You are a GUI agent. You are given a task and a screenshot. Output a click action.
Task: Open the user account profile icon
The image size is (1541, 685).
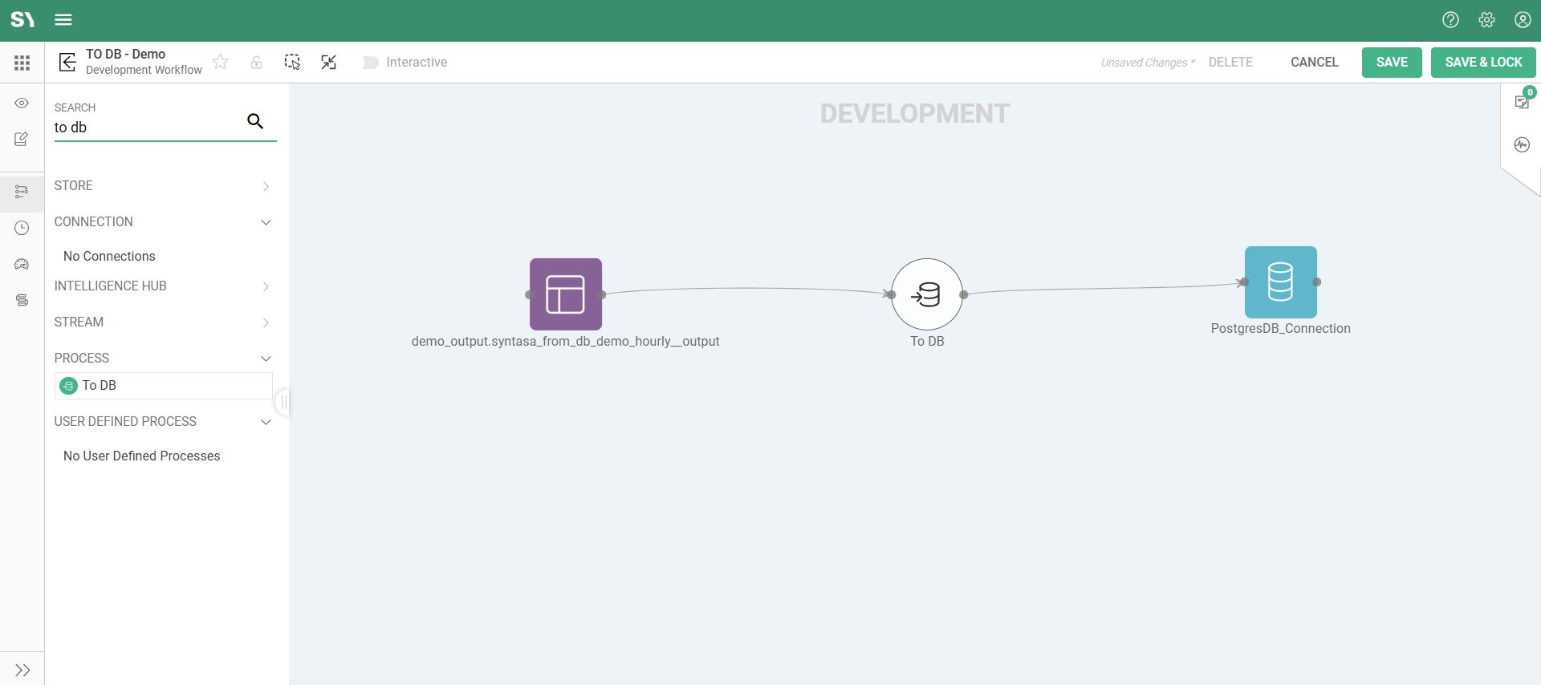click(1523, 20)
